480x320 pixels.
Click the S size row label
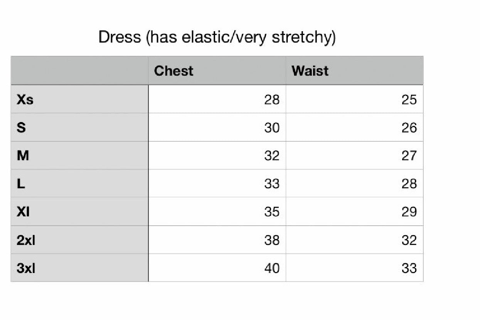22,127
